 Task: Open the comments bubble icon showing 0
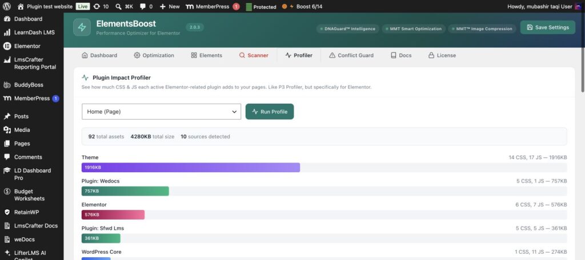146,6
